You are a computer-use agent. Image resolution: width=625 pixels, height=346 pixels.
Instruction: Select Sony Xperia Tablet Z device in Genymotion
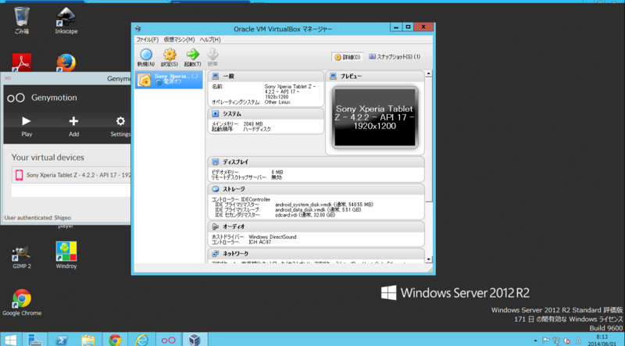coord(71,175)
